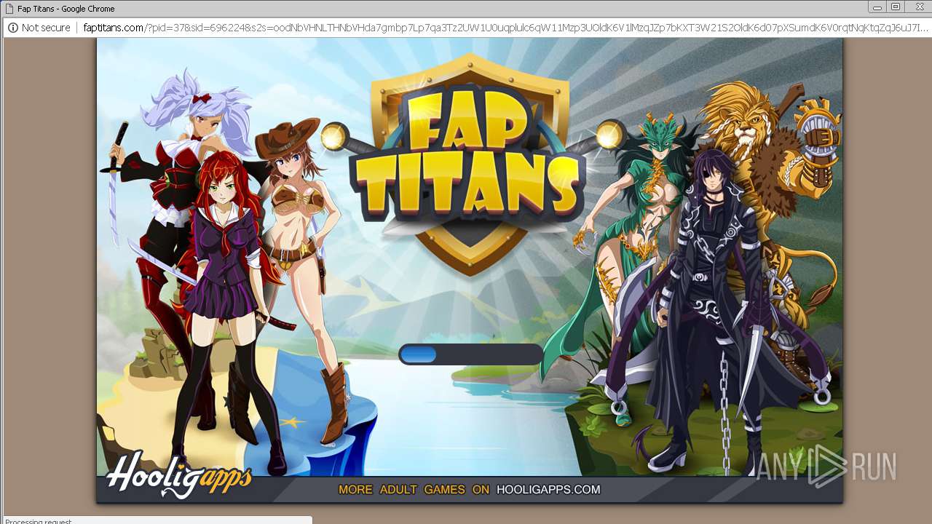Click the Fap Titans shield logo

click(x=470, y=164)
